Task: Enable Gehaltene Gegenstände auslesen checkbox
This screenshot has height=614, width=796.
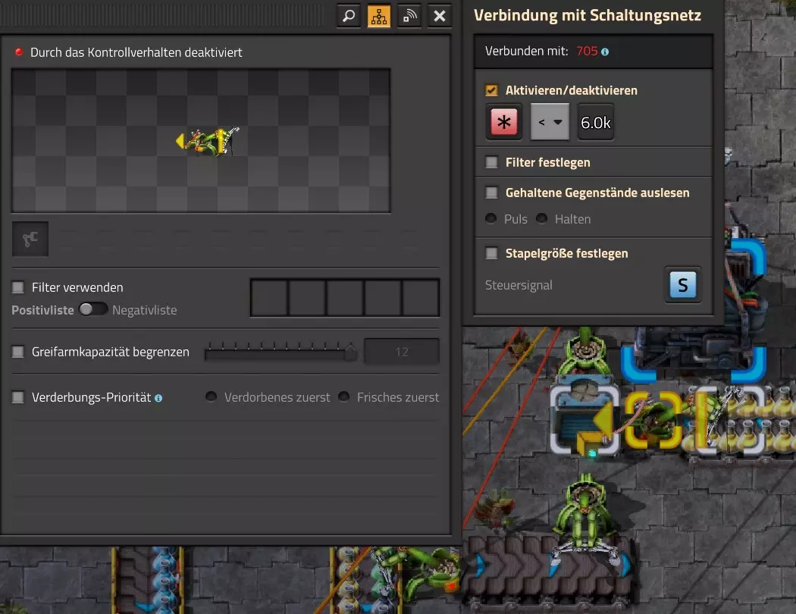Action: click(x=491, y=193)
